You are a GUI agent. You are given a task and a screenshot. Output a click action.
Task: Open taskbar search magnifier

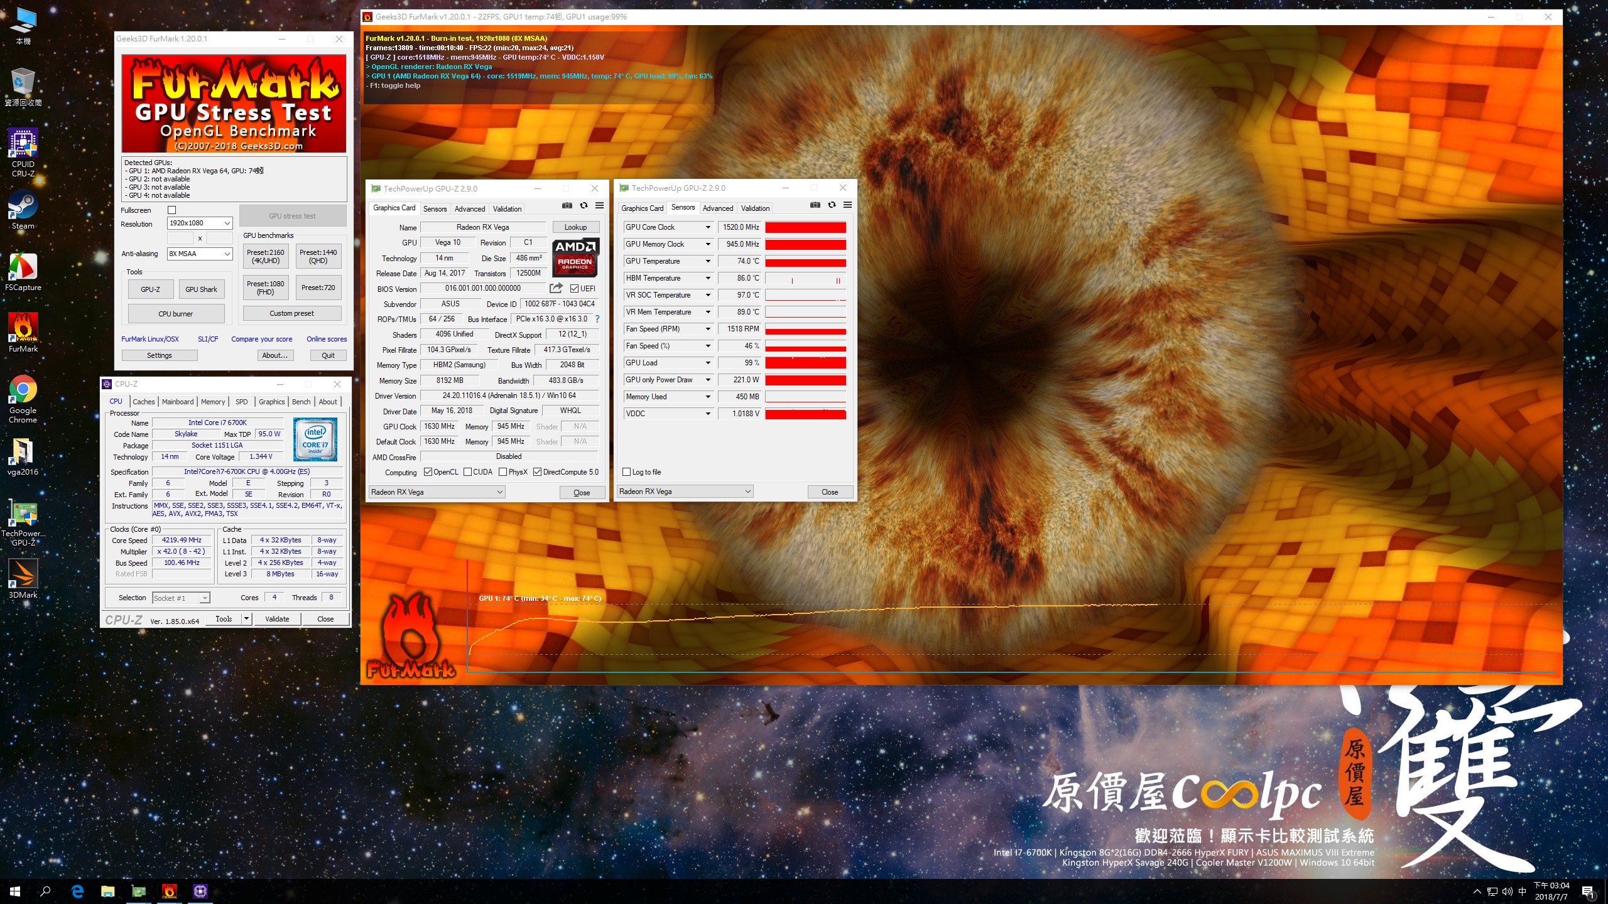[x=45, y=891]
